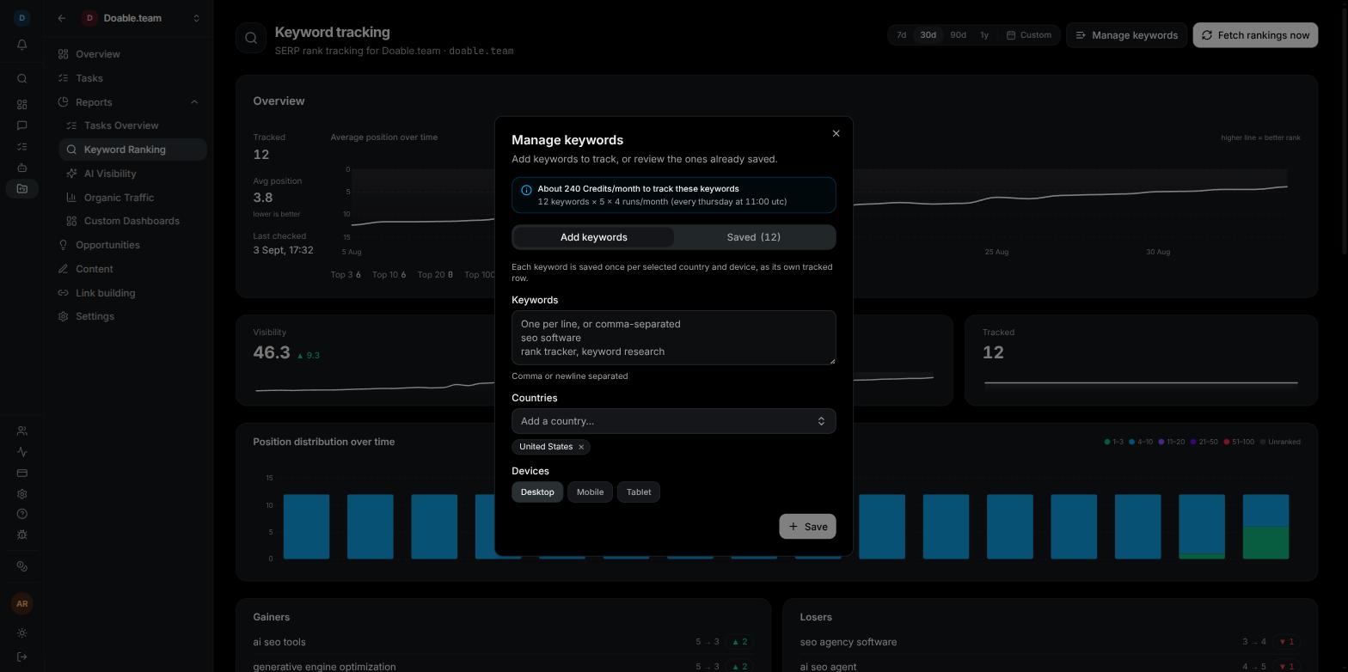Click the 51-100 legend entry
The image size is (1348, 672).
(x=1239, y=442)
